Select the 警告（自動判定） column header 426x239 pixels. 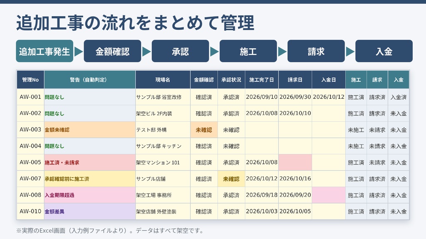[x=90, y=80]
